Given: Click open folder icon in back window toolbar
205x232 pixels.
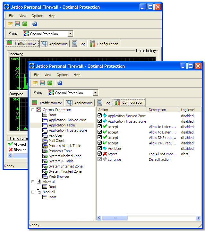Looking at the screenshot, I should tap(10, 24).
